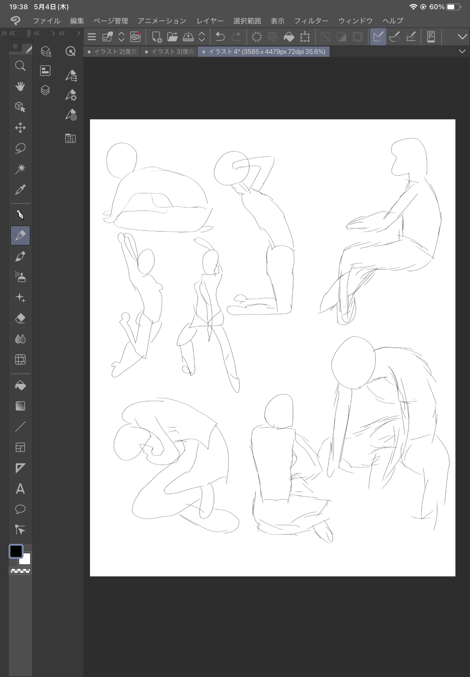The height and width of the screenshot is (677, 470).
Task: Toggle the smartphone companion mode icon
Action: 431,37
